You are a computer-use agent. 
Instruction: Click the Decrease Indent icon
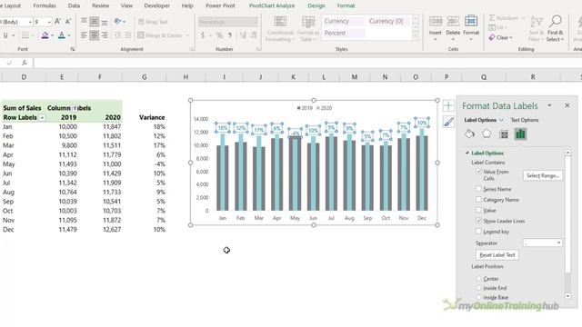click(x=117, y=35)
